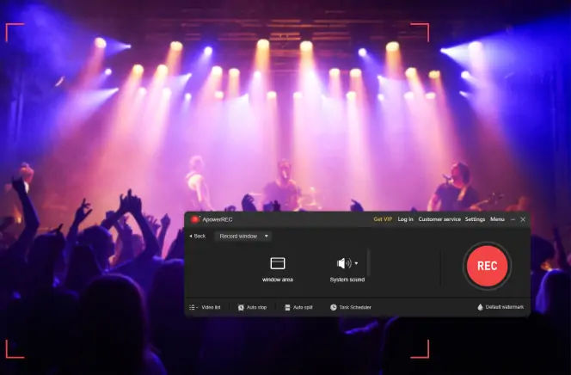
Task: Open the Video list icon
Action: tap(193, 307)
